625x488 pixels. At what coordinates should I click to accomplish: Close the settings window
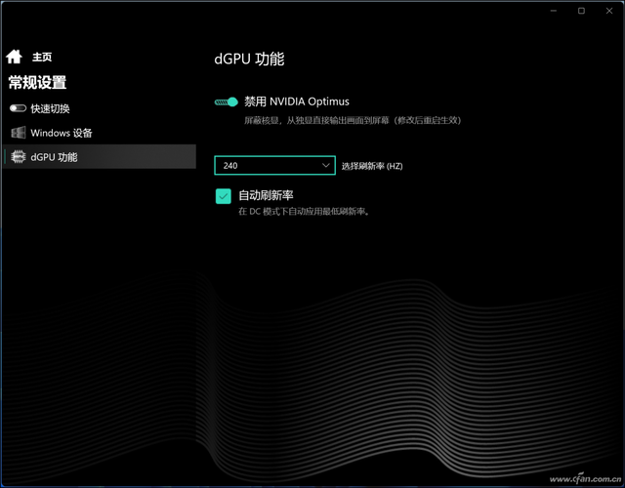pyautogui.click(x=609, y=11)
